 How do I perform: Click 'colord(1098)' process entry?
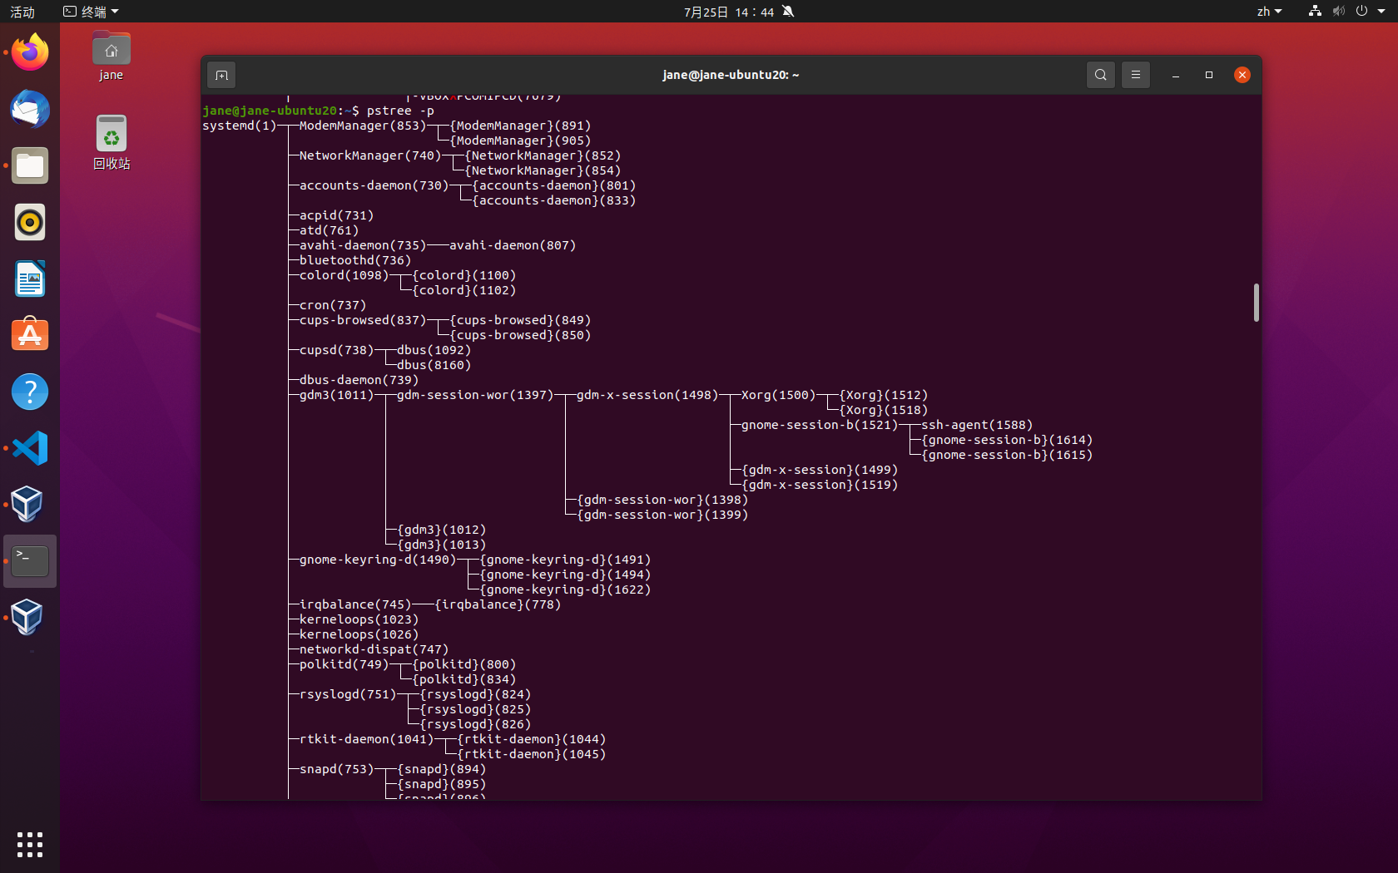(345, 275)
